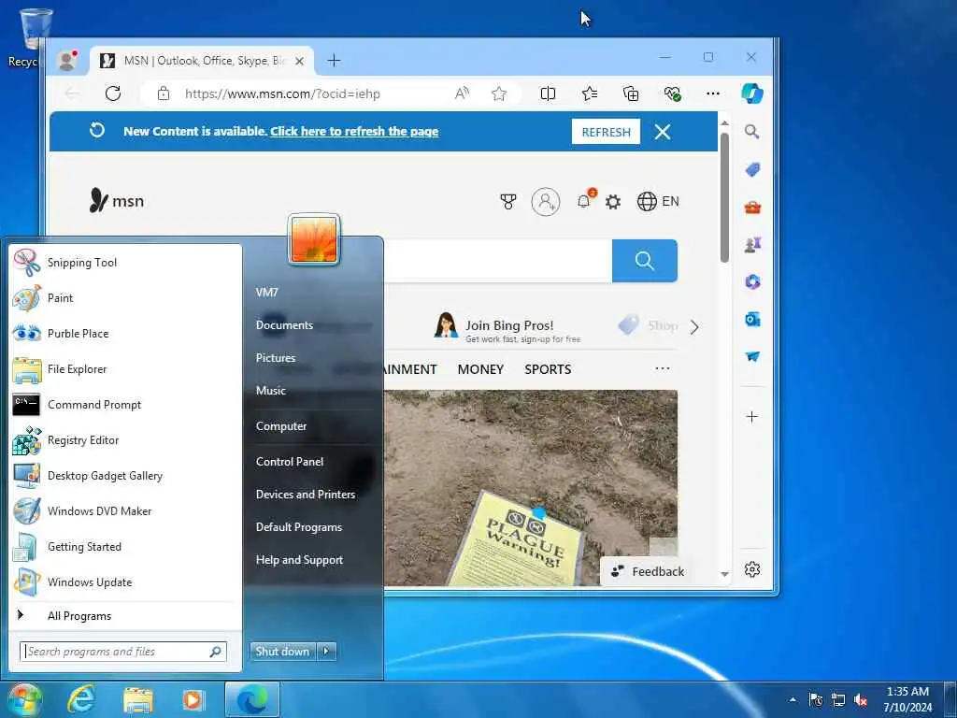Reload page with Edge refresh button
This screenshot has width=957, height=718.
coord(113,93)
